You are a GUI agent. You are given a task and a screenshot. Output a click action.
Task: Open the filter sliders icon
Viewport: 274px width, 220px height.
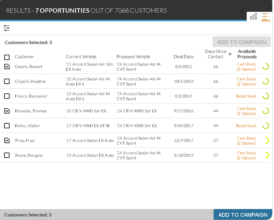[7, 28]
